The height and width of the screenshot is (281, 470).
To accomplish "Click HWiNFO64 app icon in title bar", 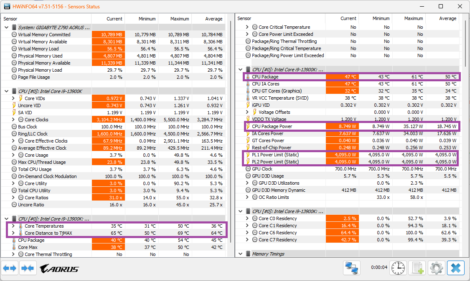I will coord(7,6).
